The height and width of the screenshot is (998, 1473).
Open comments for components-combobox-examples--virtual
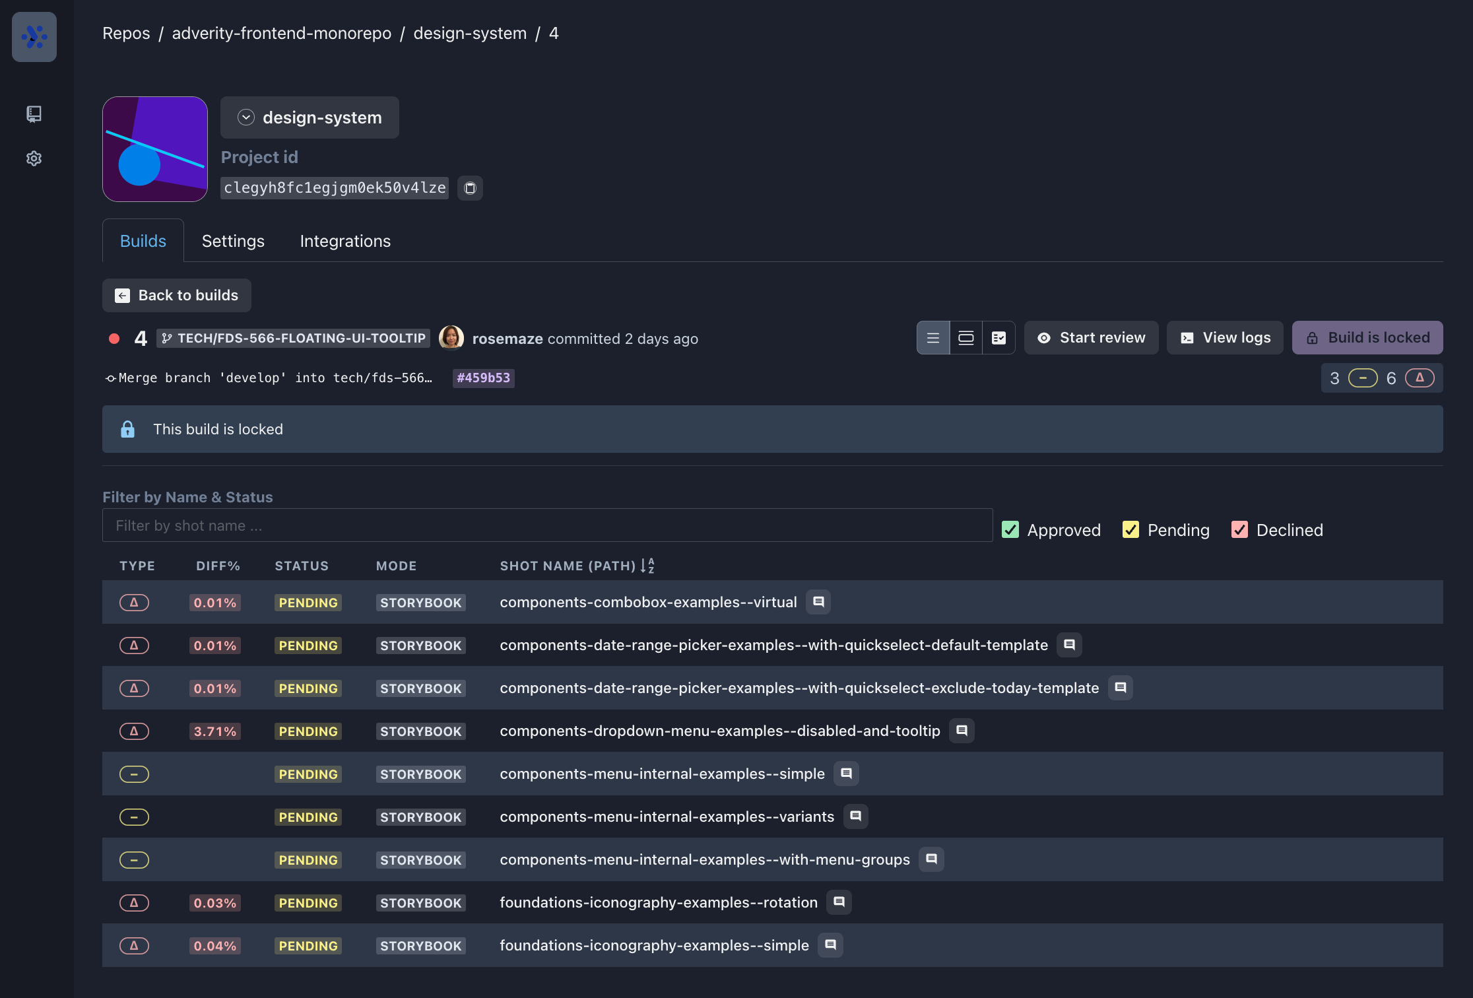[x=818, y=602]
